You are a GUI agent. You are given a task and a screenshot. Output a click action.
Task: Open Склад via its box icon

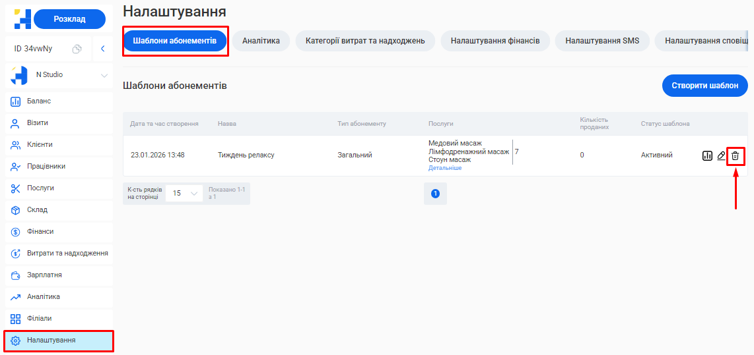[x=15, y=210]
